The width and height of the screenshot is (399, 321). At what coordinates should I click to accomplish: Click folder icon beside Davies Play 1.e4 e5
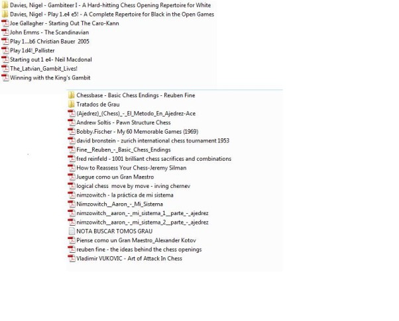5,14
